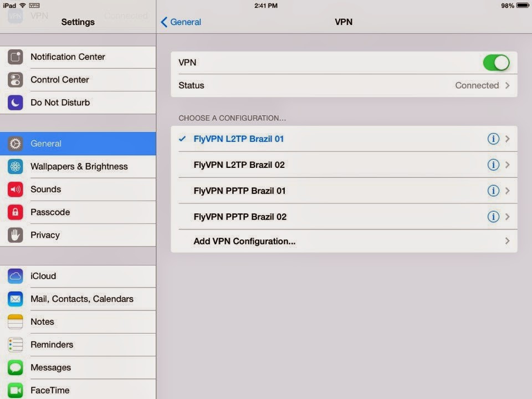
Task: Tap the Wi-Fi status bar icon
Action: point(22,6)
